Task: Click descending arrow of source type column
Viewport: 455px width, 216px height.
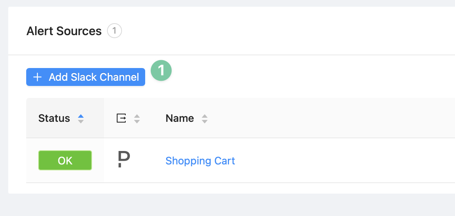Action: point(137,121)
